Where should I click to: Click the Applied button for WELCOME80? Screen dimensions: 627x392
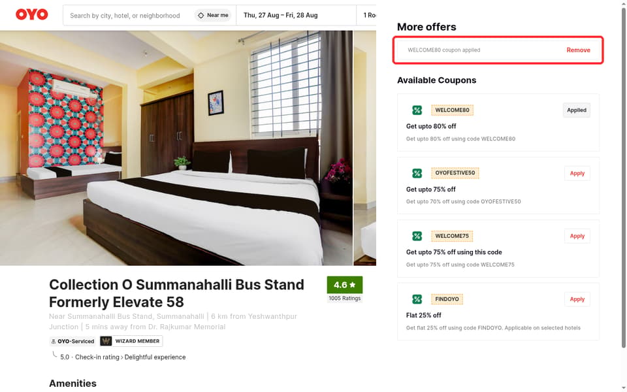(x=577, y=110)
